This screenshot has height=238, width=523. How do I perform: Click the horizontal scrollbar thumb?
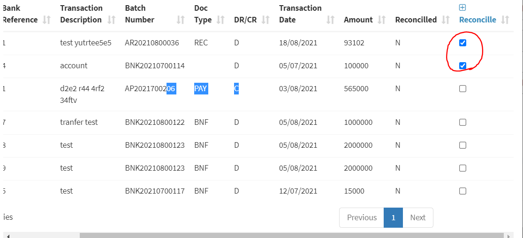point(291,235)
